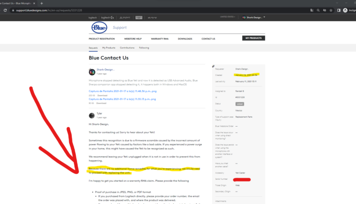Open the 11.55.13 p.m. screenshot attachment
Screen dimensions: 356x204
pos(122,99)
